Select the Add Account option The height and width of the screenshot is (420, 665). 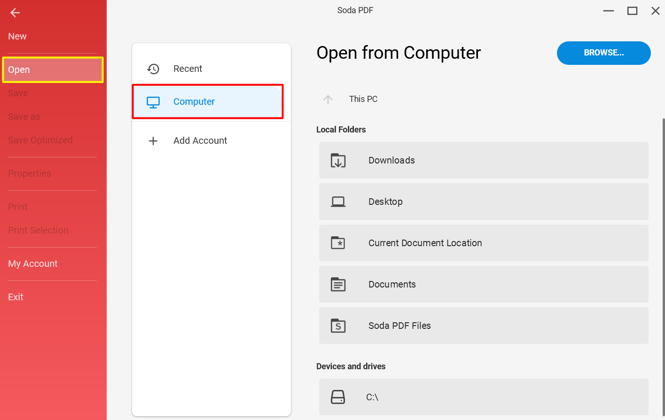(x=211, y=140)
